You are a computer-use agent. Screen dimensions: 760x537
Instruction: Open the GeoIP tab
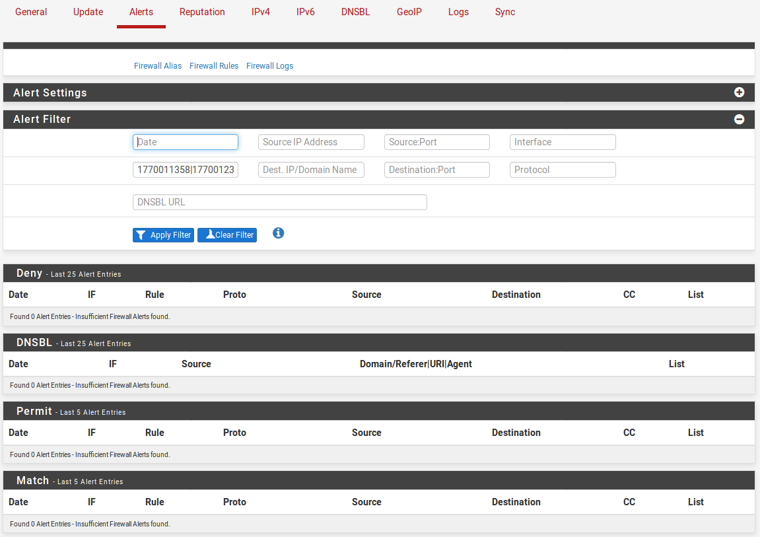(409, 12)
